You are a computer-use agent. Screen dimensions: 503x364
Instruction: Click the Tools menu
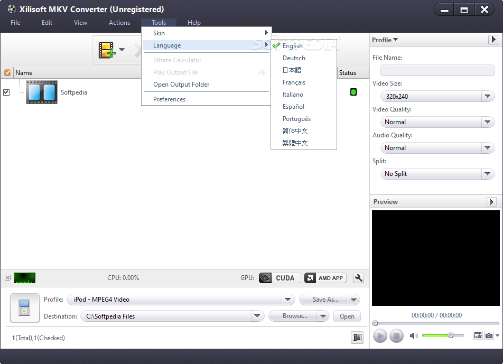click(x=159, y=23)
